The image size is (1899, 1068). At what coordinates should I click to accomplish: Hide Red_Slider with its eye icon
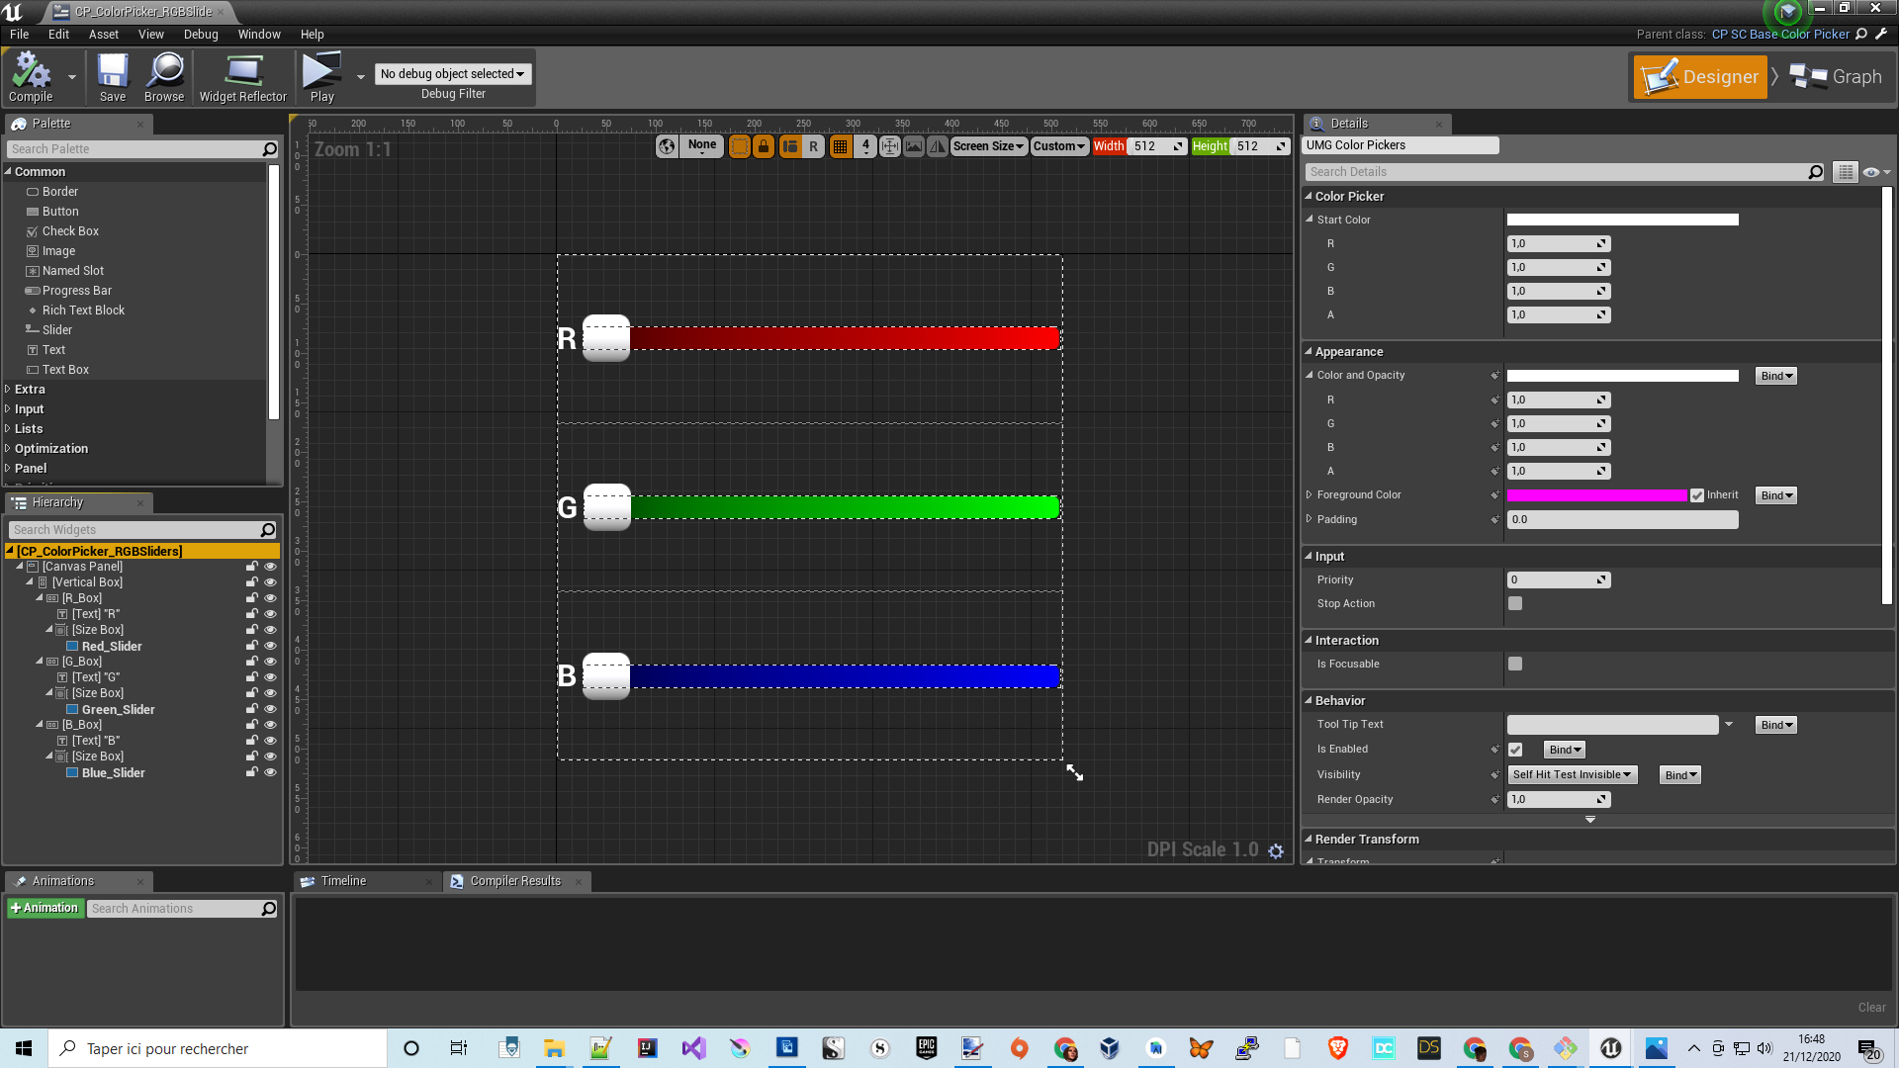coord(270,646)
